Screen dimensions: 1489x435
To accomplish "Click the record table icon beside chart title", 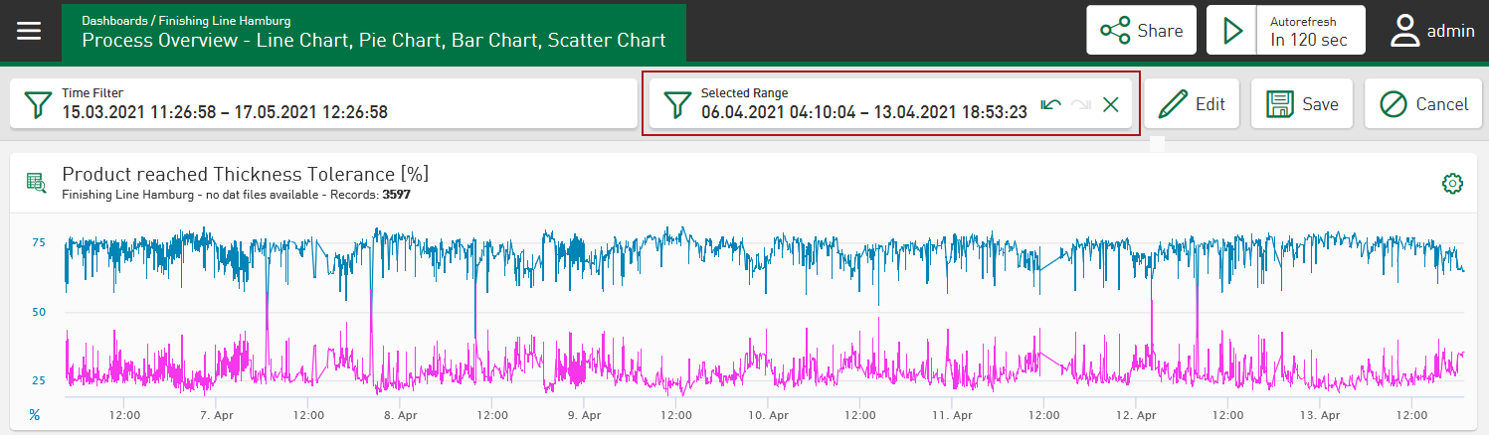I will (x=37, y=183).
